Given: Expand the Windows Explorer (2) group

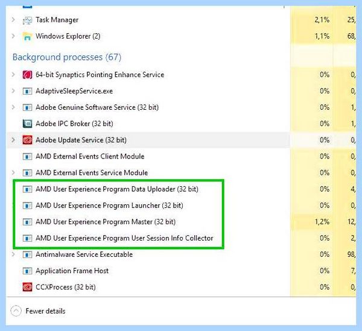Looking at the screenshot, I should (13, 36).
